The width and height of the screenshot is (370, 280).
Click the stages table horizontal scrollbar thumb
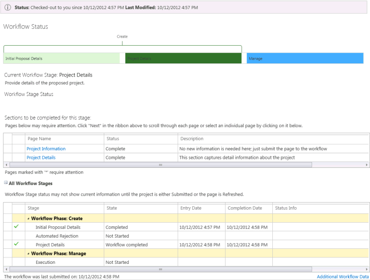[161, 269]
